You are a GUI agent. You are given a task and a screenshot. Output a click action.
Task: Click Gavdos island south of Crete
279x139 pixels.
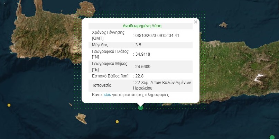click(x=81, y=118)
